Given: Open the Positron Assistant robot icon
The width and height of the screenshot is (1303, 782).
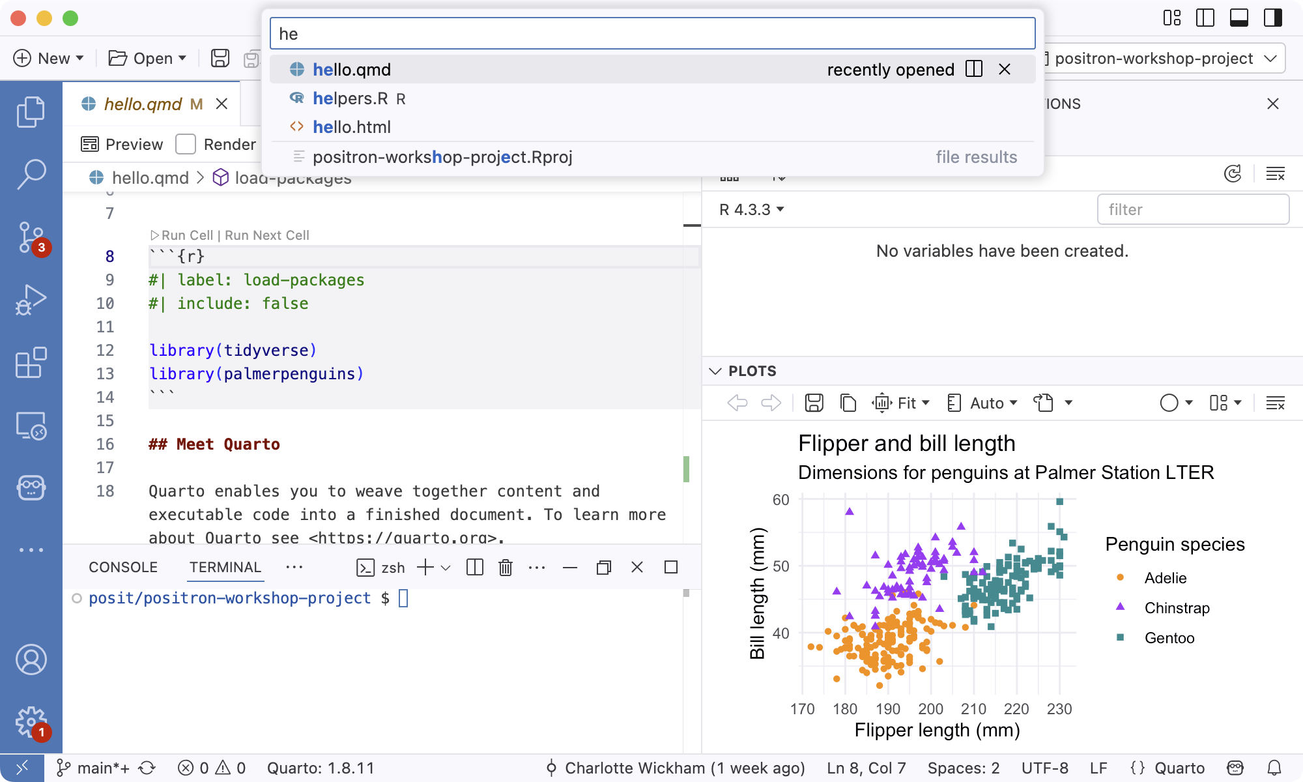Looking at the screenshot, I should click(x=31, y=487).
